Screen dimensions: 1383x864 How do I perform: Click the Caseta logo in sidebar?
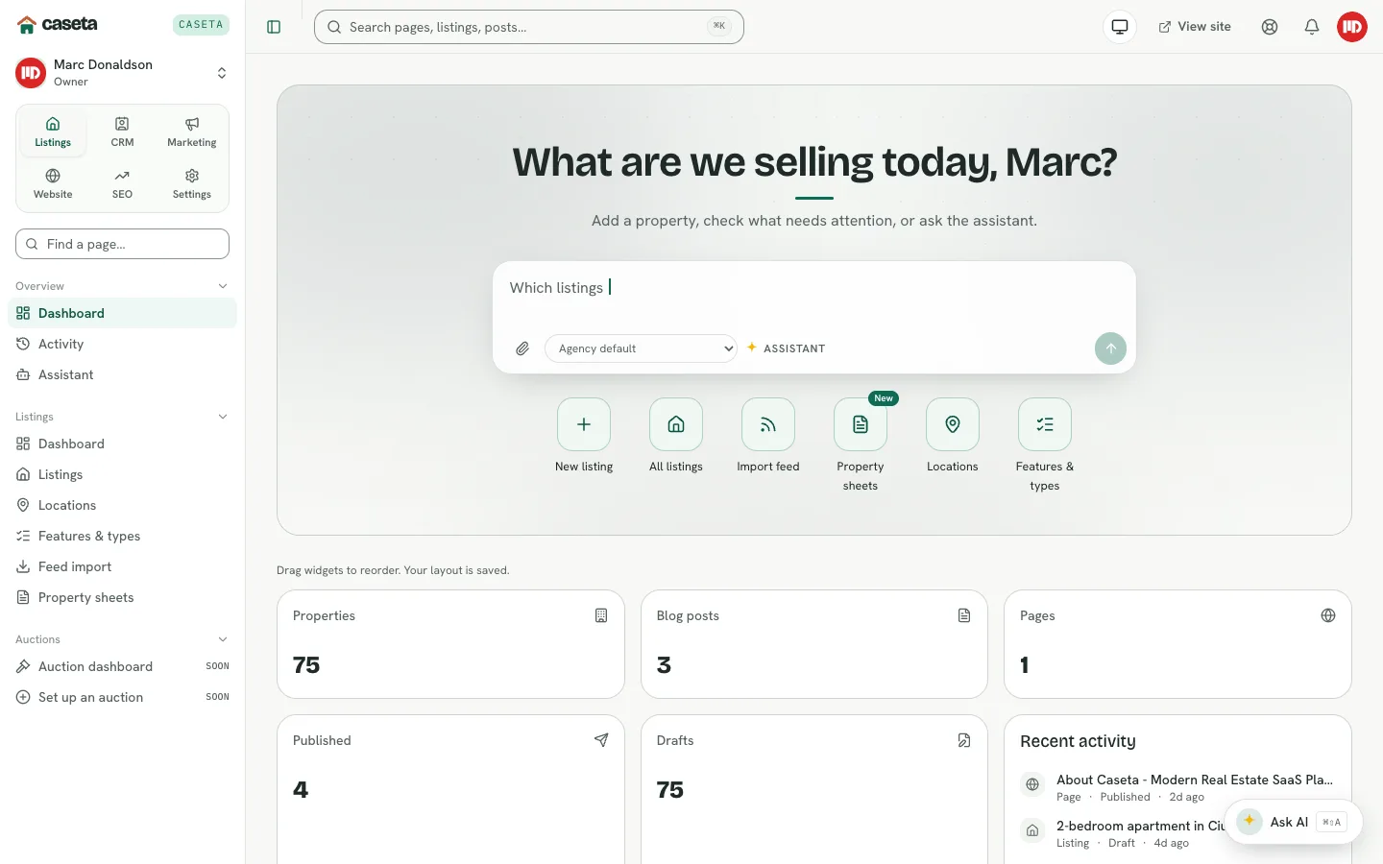[x=58, y=24]
